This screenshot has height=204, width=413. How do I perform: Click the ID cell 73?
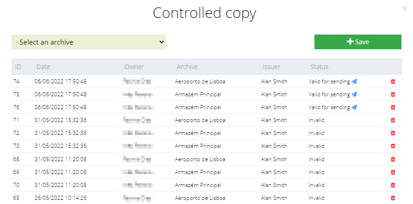point(16,146)
